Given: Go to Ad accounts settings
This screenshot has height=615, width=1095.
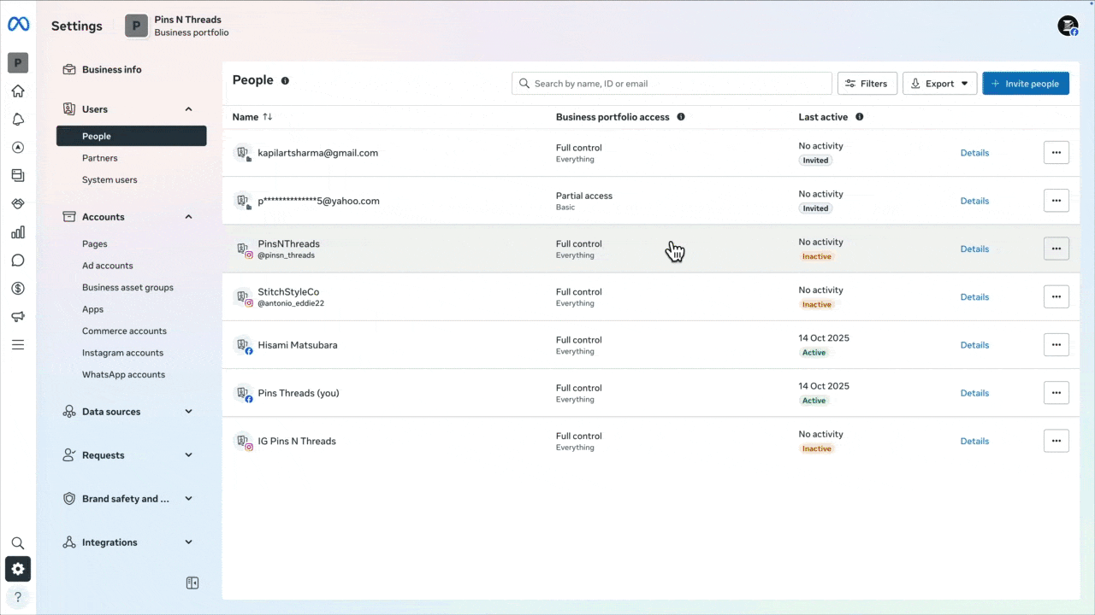Looking at the screenshot, I should 108,266.
